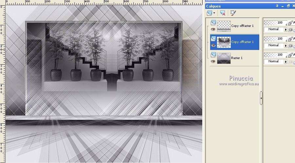Restore the Calques panel size
Screen dimensions: 295x163
[288, 6]
